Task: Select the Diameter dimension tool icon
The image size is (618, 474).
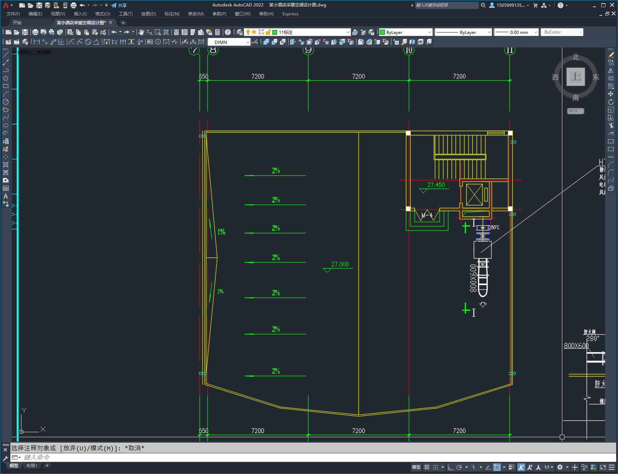Action: tap(88, 42)
